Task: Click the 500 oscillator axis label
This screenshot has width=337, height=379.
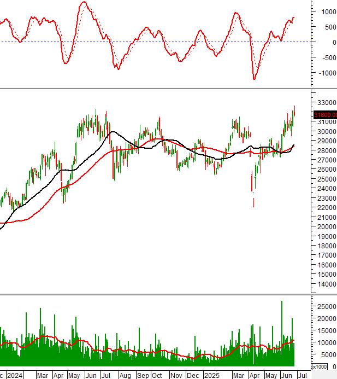Action: (330, 27)
